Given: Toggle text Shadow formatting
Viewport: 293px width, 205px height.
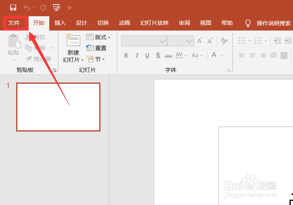Looking at the screenshot, I should click(x=158, y=55).
